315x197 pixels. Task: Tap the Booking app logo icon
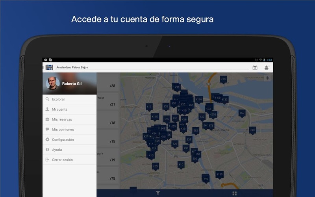pos(49,67)
